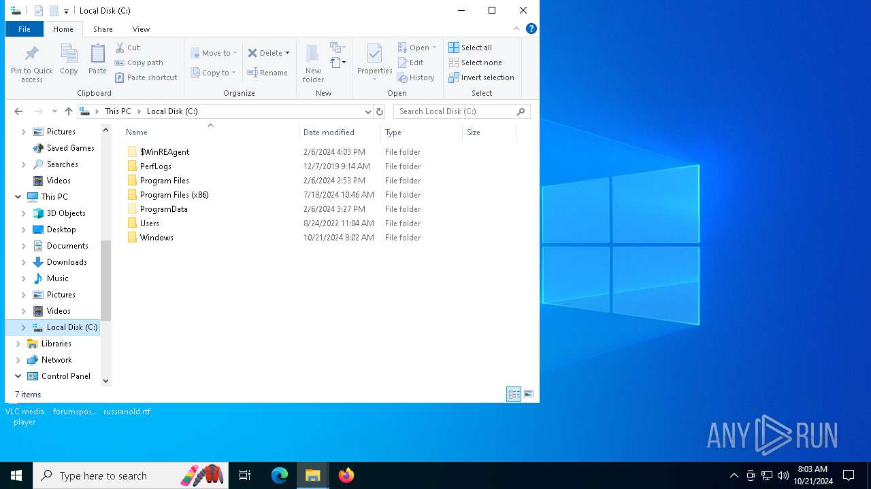The height and width of the screenshot is (489, 871).
Task: Click This PC in the address breadcrumb
Action: point(118,111)
